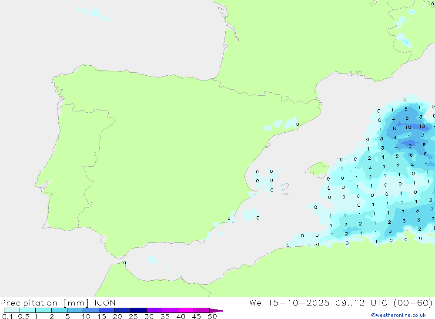The image size is (435, 319).
Task: Select the 10 mm blue legend swatch
Action: click(91, 310)
